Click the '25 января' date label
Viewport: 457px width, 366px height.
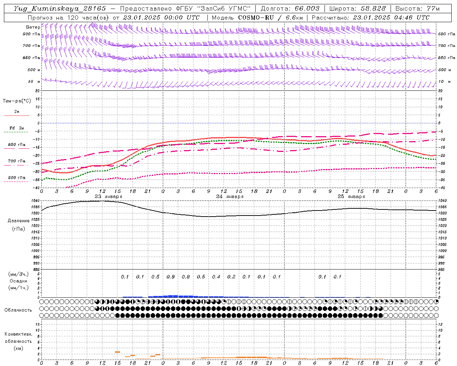pos(351,197)
